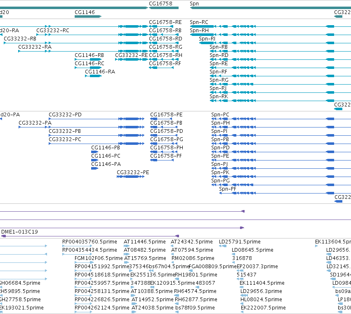351x314 pixels.
Task: Open transcript Spn-RC
Action: pos(199,22)
